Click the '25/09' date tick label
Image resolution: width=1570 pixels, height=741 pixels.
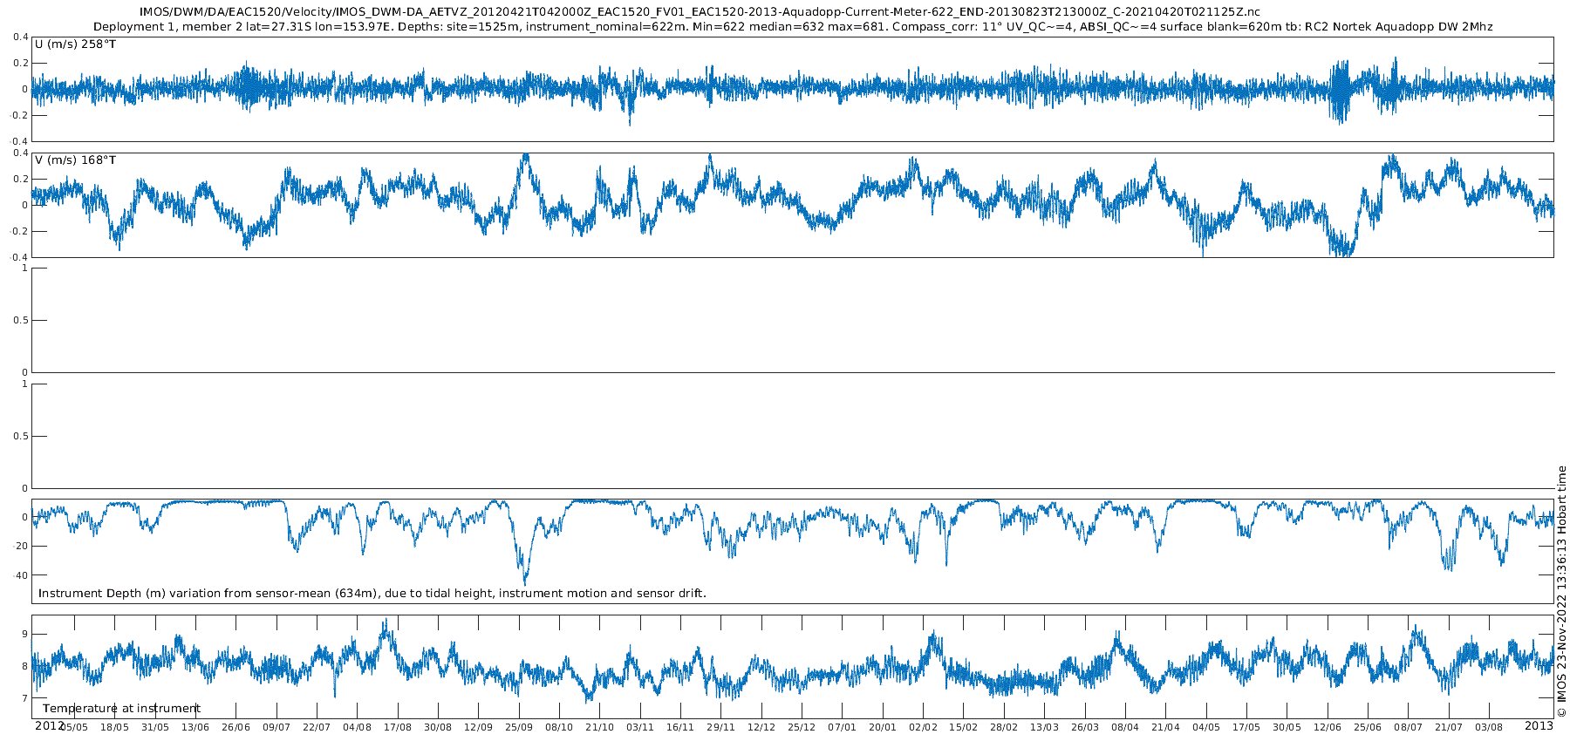click(x=519, y=728)
